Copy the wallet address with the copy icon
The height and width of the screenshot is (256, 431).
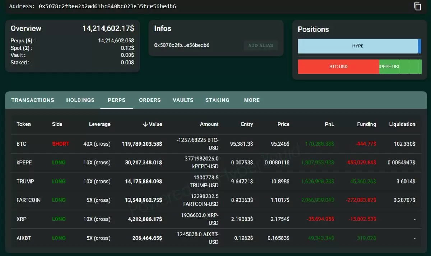417,6
